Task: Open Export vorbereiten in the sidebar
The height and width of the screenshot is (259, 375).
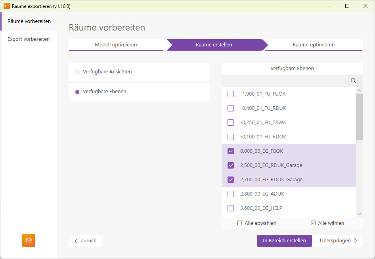Action: click(29, 39)
